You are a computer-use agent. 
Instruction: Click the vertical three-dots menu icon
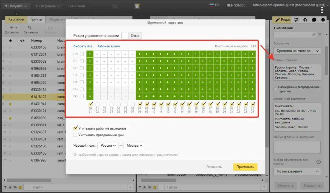pyautogui.click(x=322, y=10)
